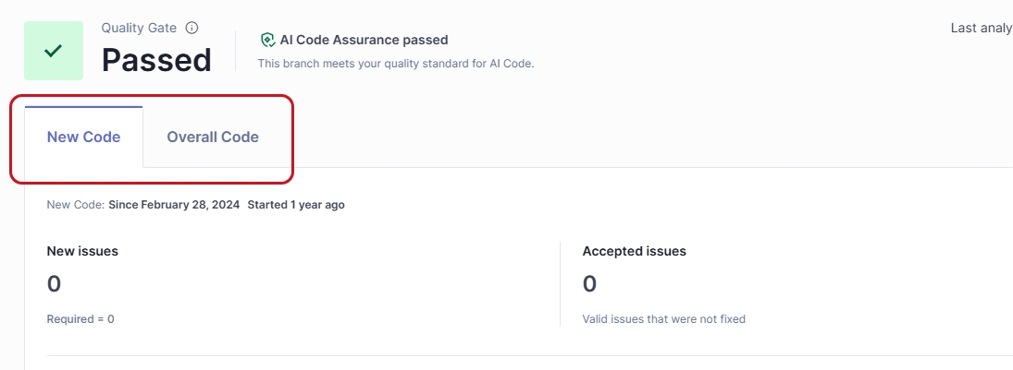Image resolution: width=1013 pixels, height=370 pixels.
Task: Click the divider between issue panels
Action: click(x=561, y=284)
